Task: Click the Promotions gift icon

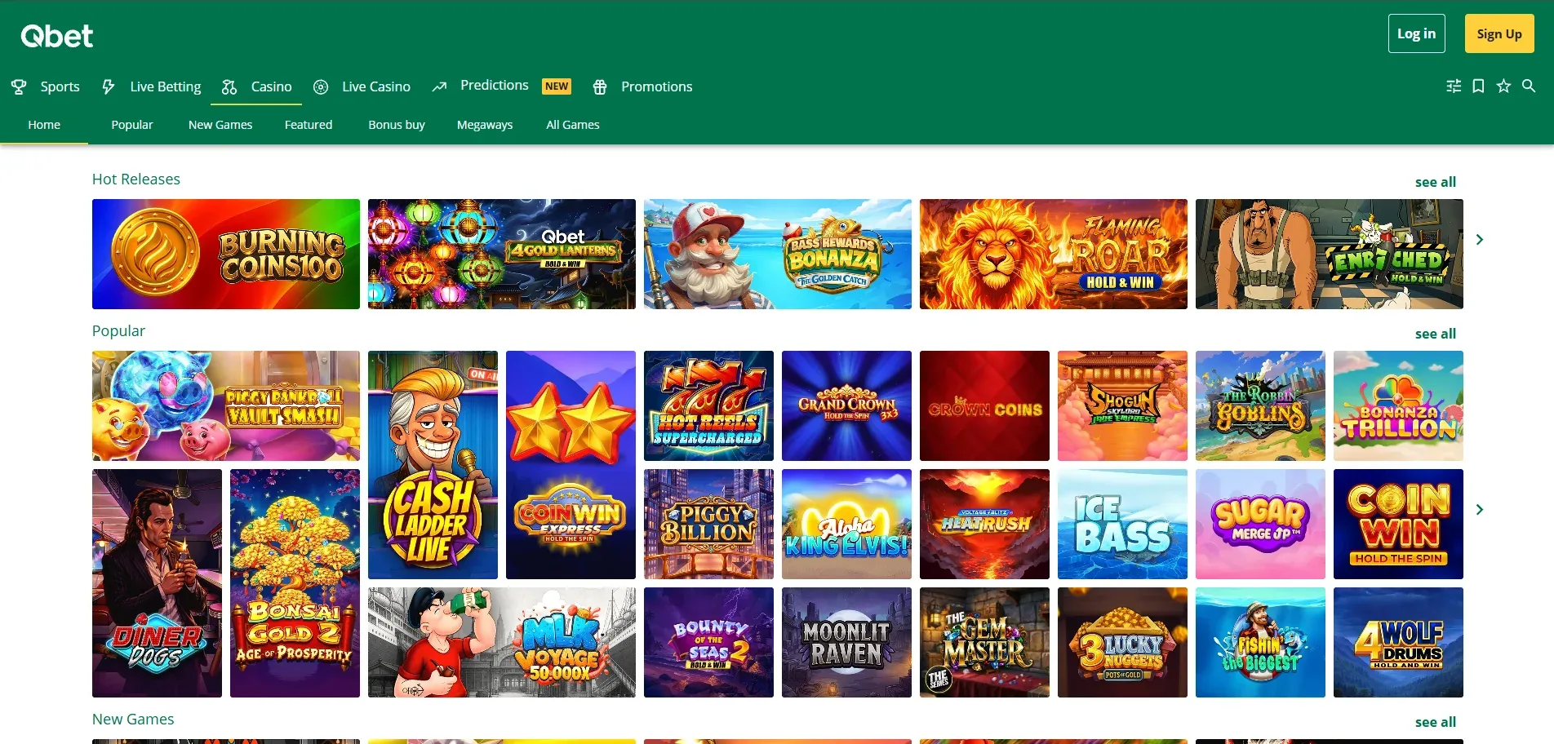Action: pos(600,86)
